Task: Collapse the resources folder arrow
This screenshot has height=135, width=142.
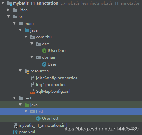Action: tap(20, 71)
